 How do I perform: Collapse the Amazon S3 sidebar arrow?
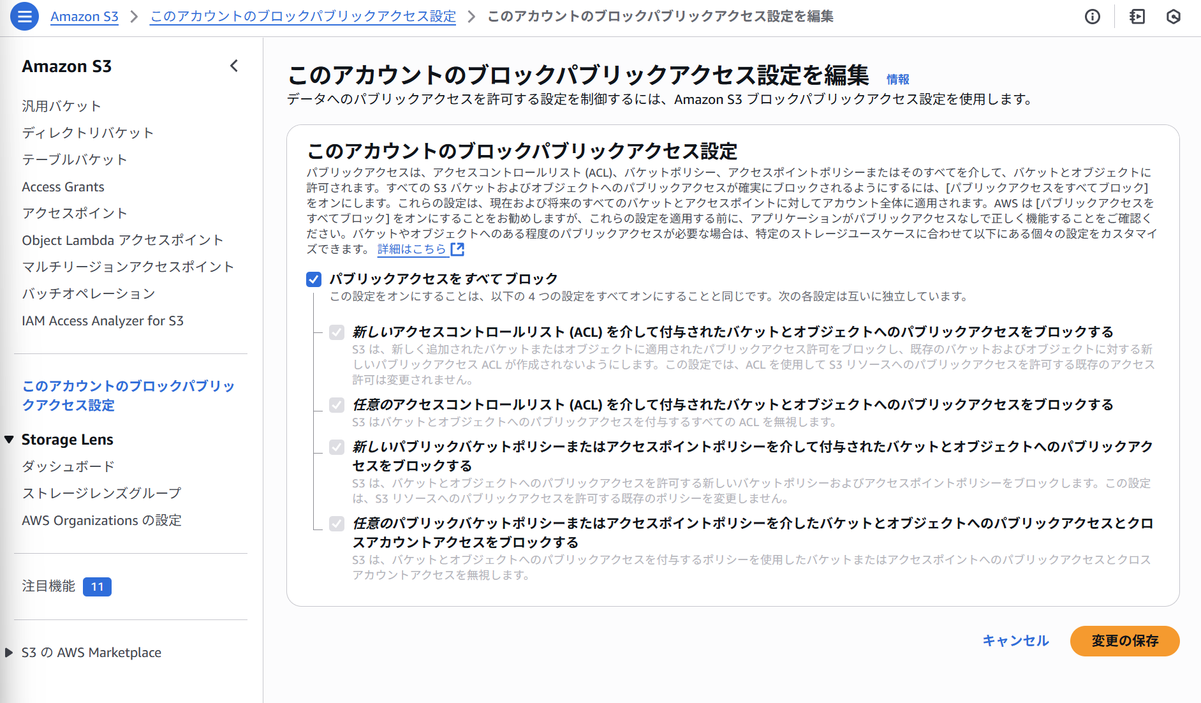234,66
